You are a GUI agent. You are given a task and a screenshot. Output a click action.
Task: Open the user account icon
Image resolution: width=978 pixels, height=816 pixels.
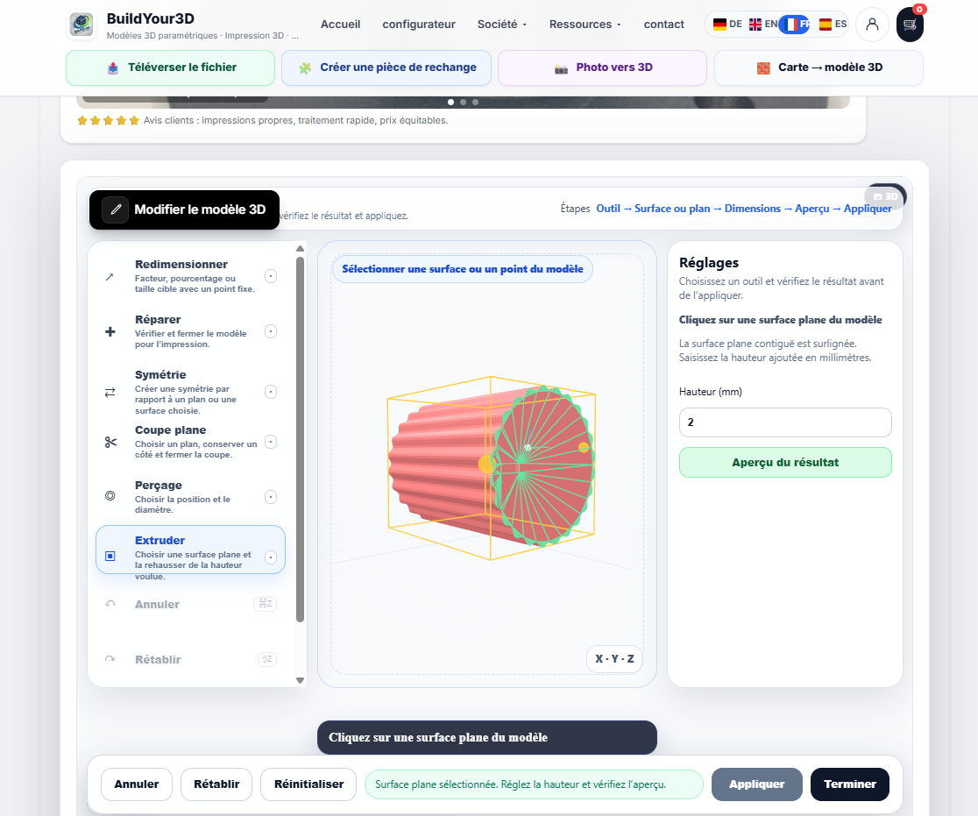point(872,25)
